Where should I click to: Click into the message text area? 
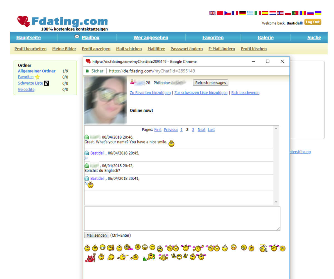pos(182,219)
